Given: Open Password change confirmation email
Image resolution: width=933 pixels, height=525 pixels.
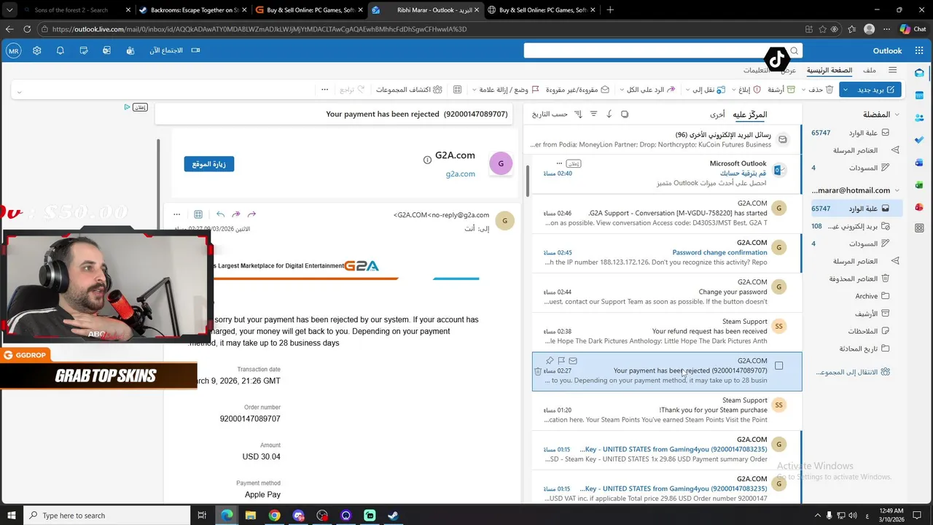Looking at the screenshot, I should point(666,252).
